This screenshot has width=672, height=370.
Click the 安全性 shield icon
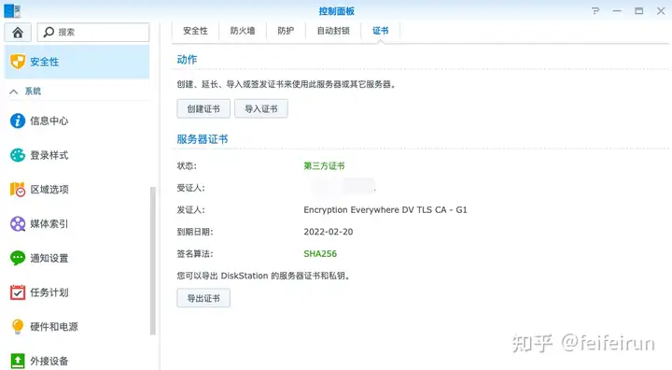pyautogui.click(x=18, y=62)
